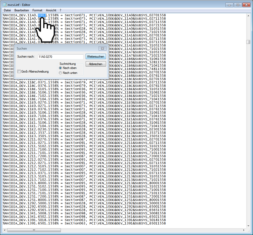This screenshot has width=253, height=235.
Task: Maximize the Editor window
Action: (238, 5)
